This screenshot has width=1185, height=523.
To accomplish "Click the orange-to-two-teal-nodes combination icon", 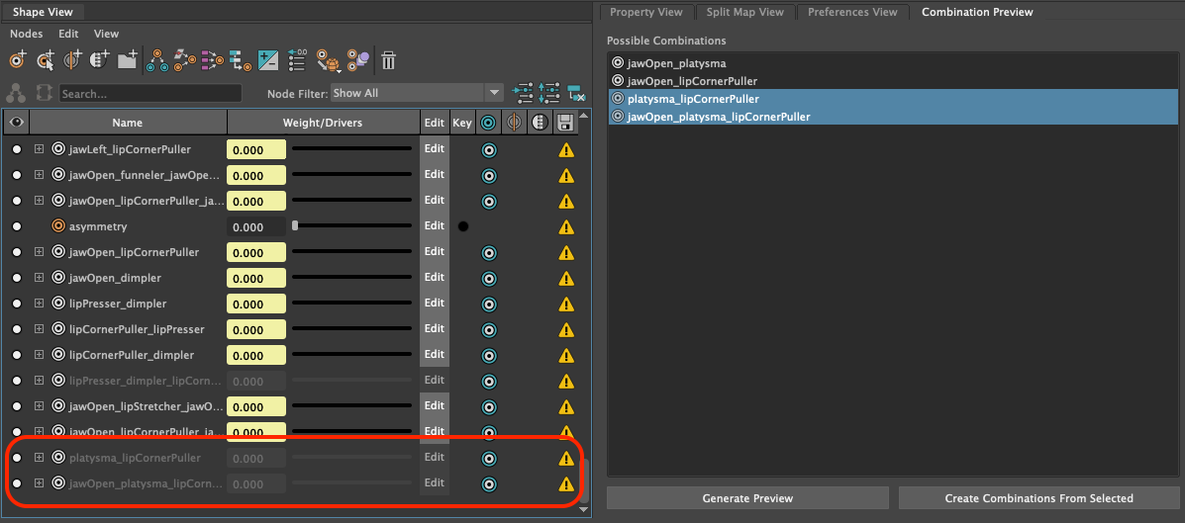I will pos(156,59).
